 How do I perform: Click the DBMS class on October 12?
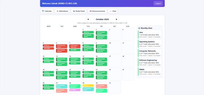[x=48, y=62]
